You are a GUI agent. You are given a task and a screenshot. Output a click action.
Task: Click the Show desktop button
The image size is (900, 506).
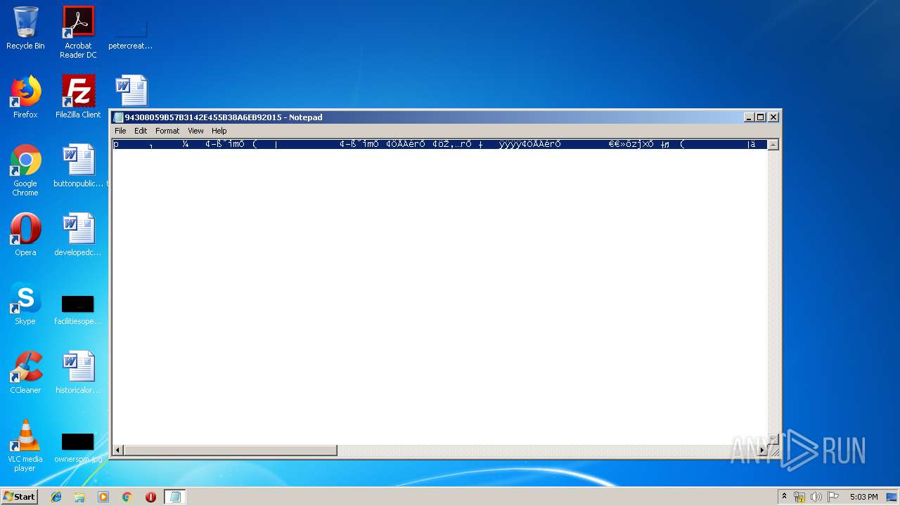pyautogui.click(x=893, y=497)
